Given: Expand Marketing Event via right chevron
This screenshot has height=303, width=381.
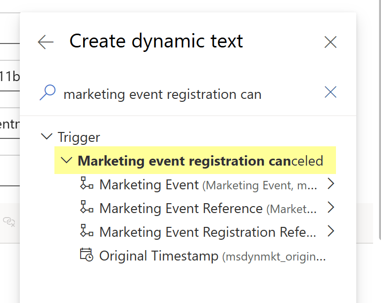Looking at the screenshot, I should click(x=331, y=184).
